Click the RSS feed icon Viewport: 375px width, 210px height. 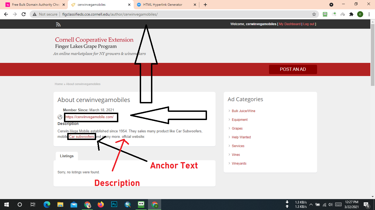tap(58, 24)
